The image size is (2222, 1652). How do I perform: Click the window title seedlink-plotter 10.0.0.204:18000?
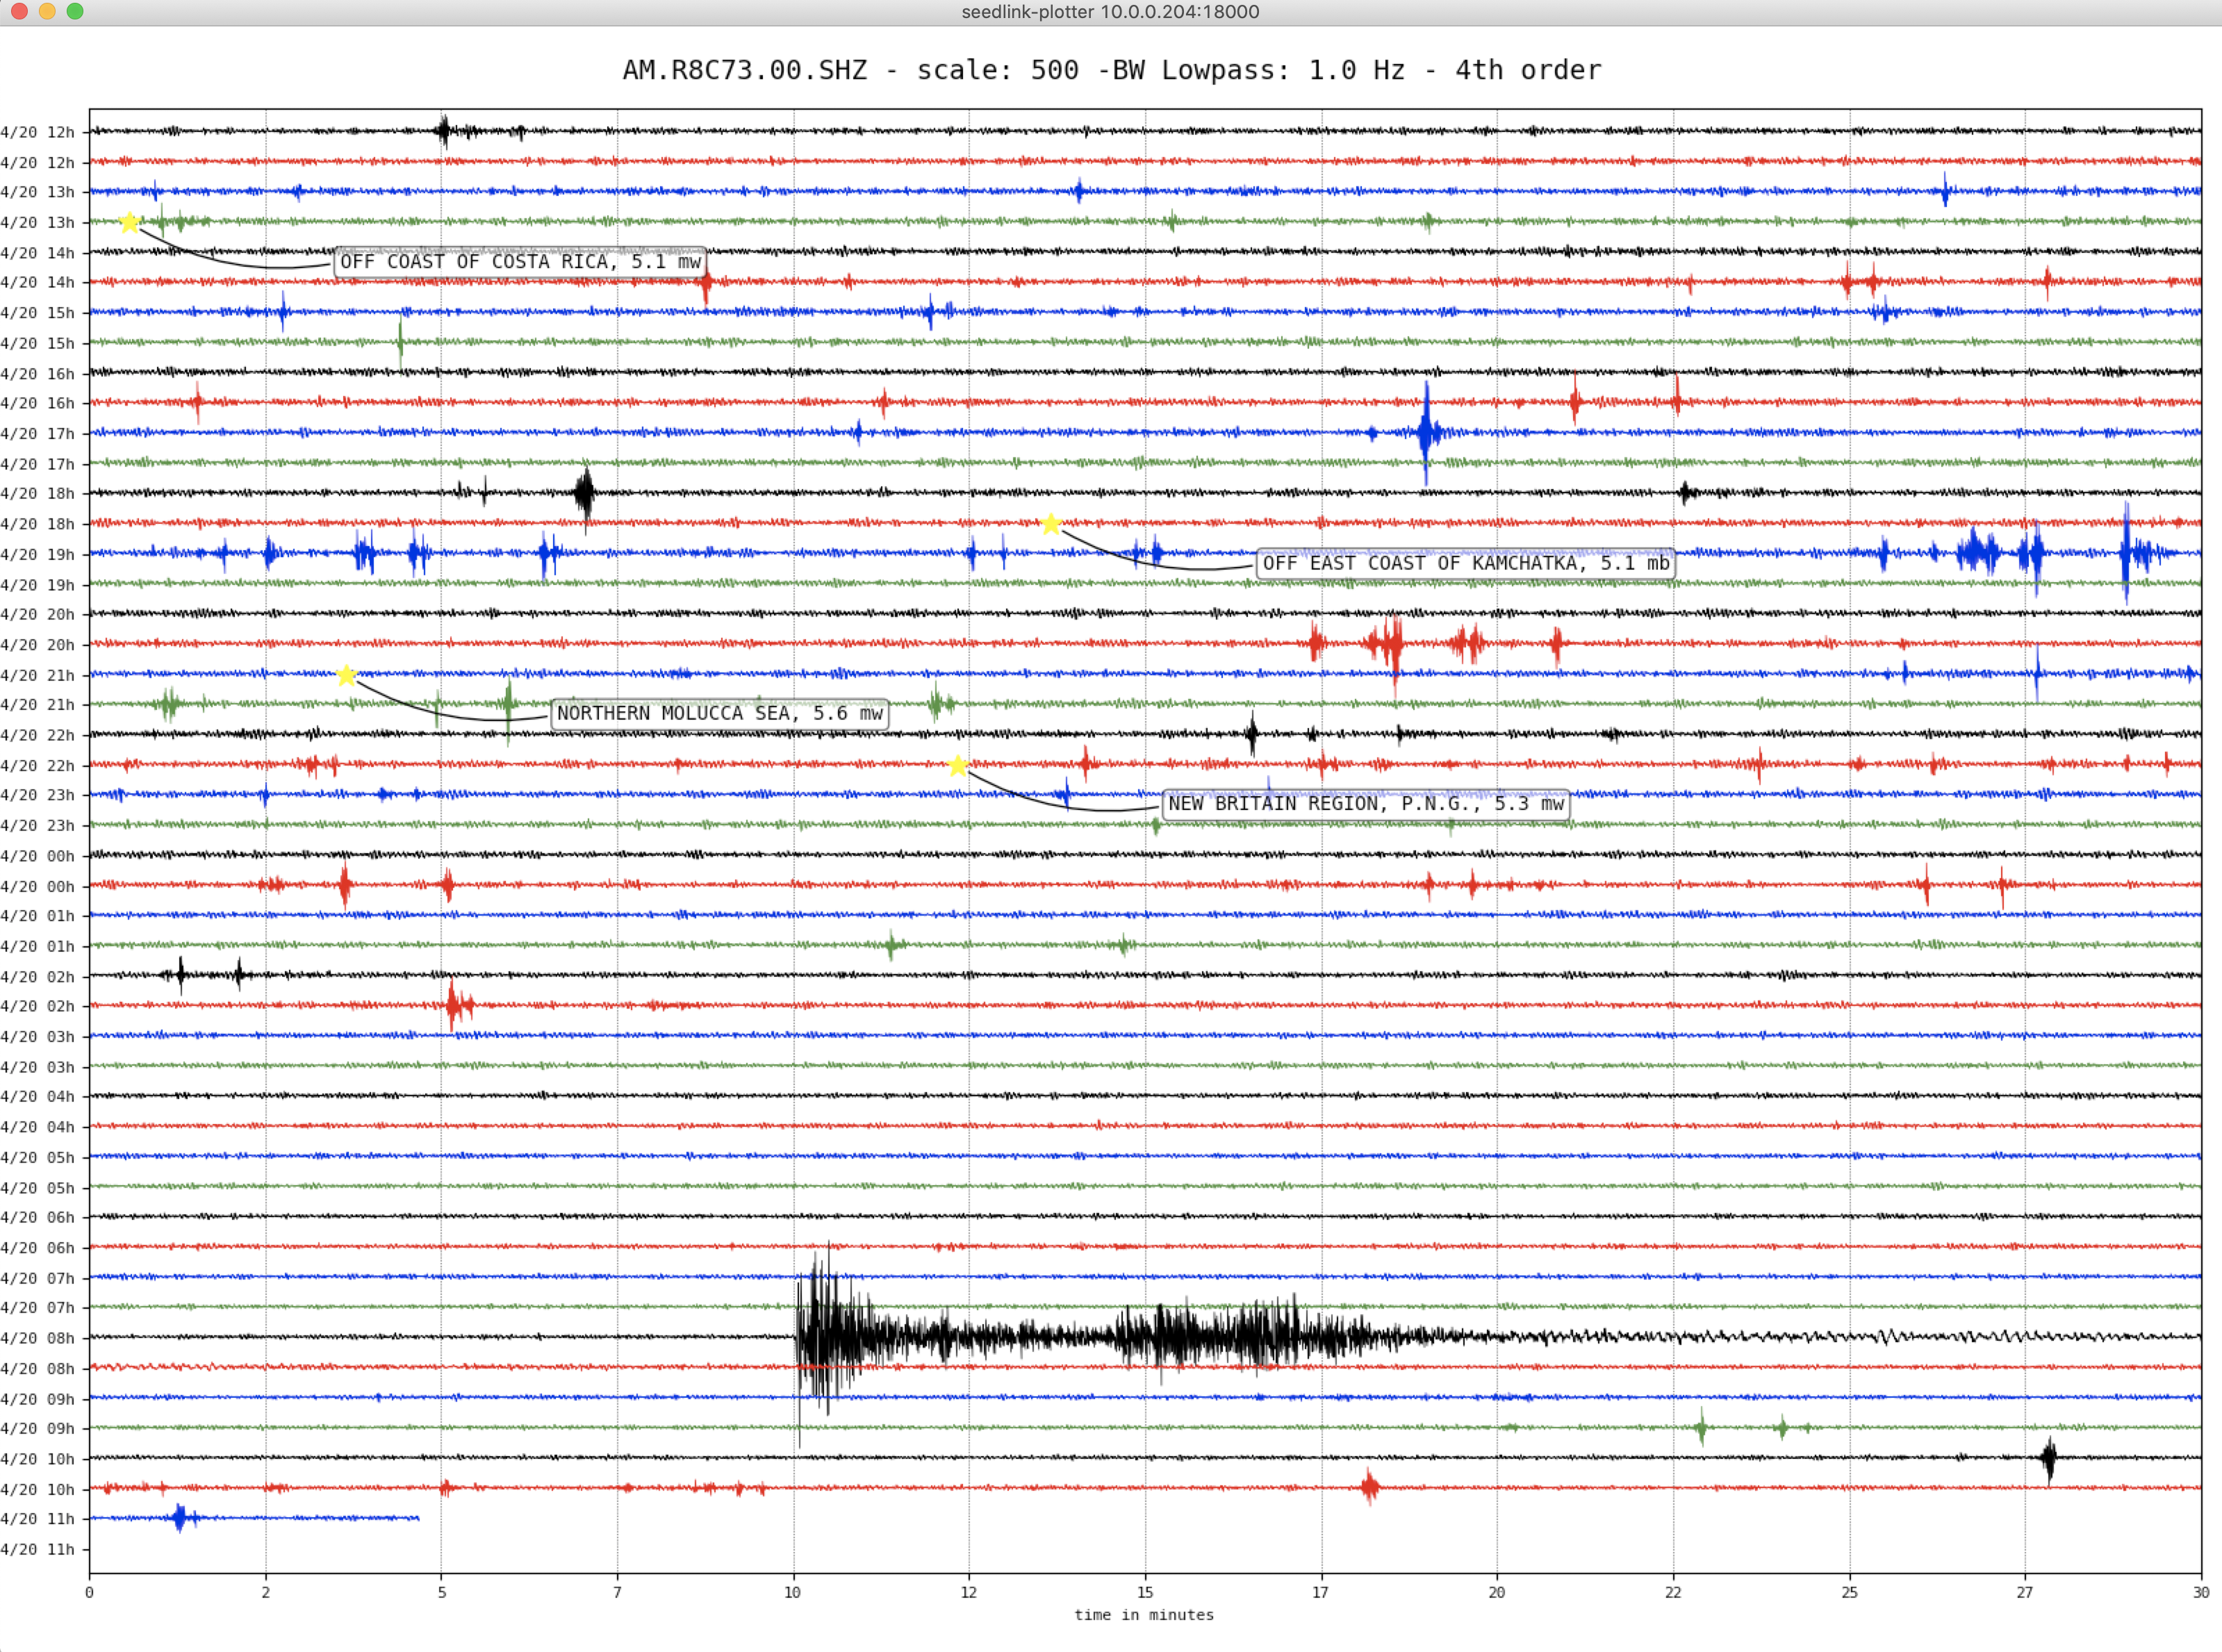tap(1110, 12)
